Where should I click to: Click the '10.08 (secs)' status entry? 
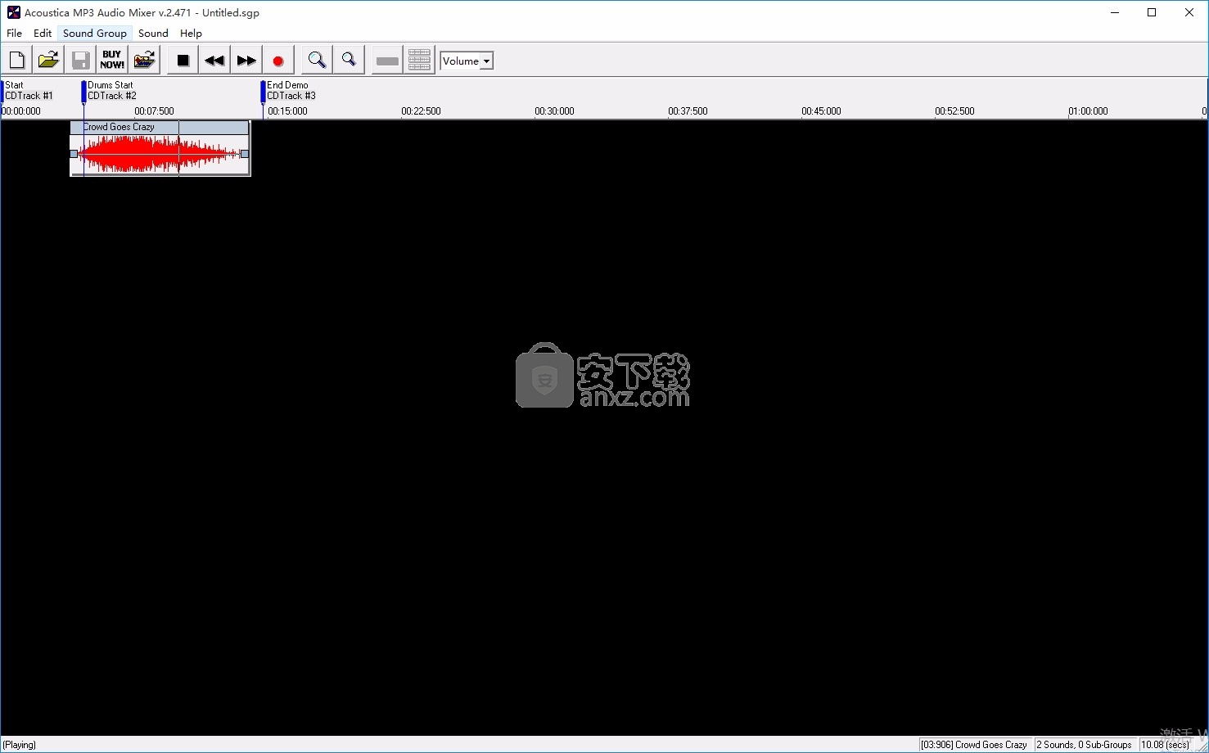pos(1166,745)
